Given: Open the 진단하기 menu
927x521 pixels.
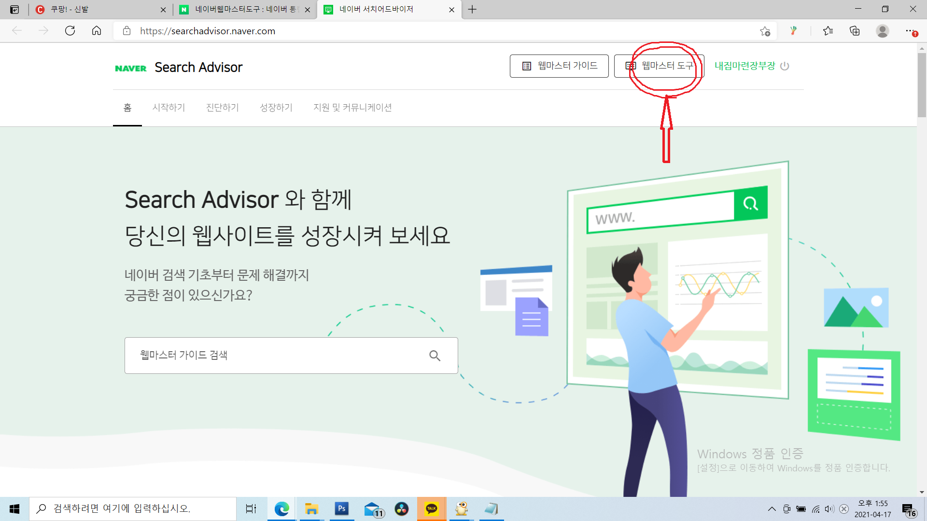Looking at the screenshot, I should pos(223,108).
